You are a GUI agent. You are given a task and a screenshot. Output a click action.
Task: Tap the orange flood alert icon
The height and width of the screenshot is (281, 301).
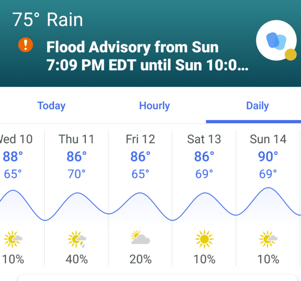25,44
